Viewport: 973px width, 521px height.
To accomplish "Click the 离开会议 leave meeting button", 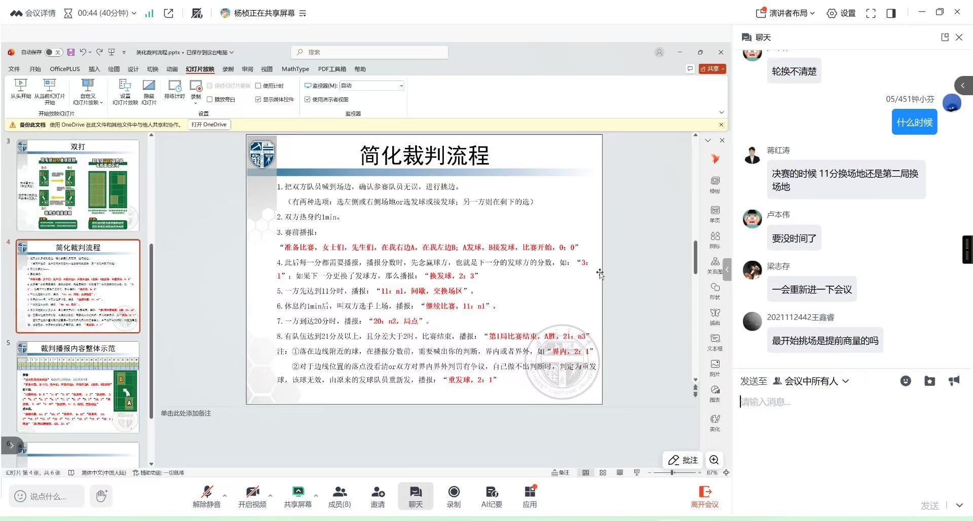I will 704,496.
